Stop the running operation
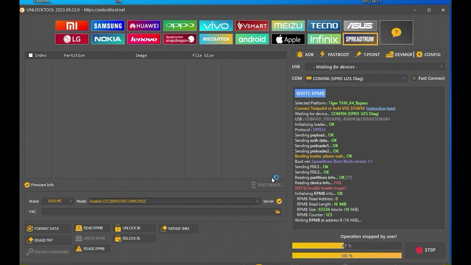 click(x=425, y=250)
